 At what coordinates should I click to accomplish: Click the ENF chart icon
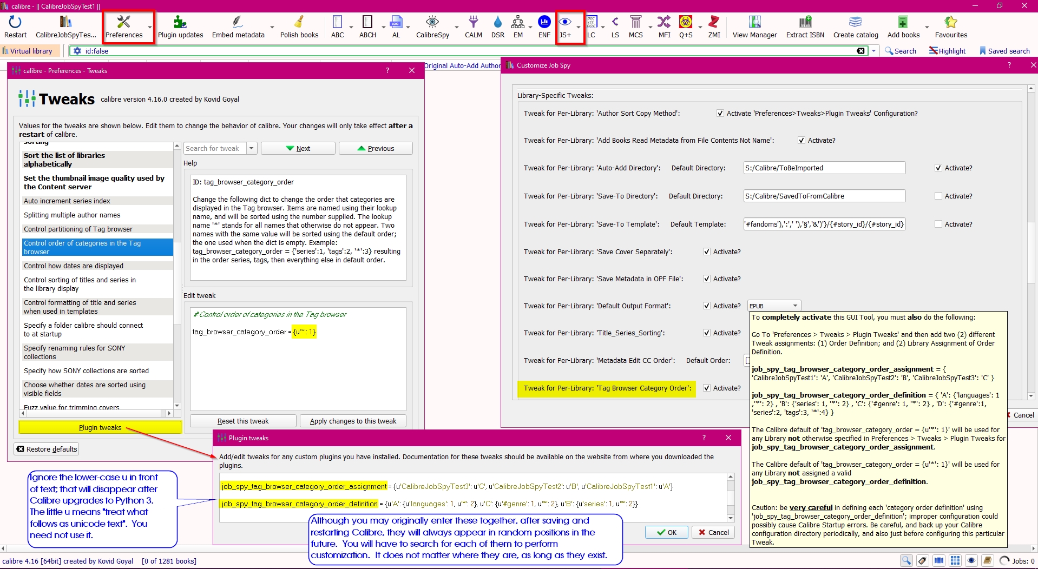point(544,27)
